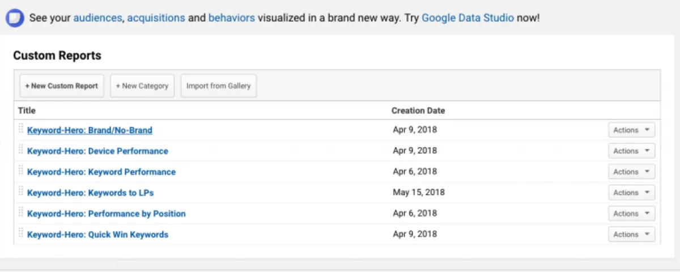Click drag handle beside Performance by Position report
This screenshot has width=680, height=272.
click(x=21, y=212)
